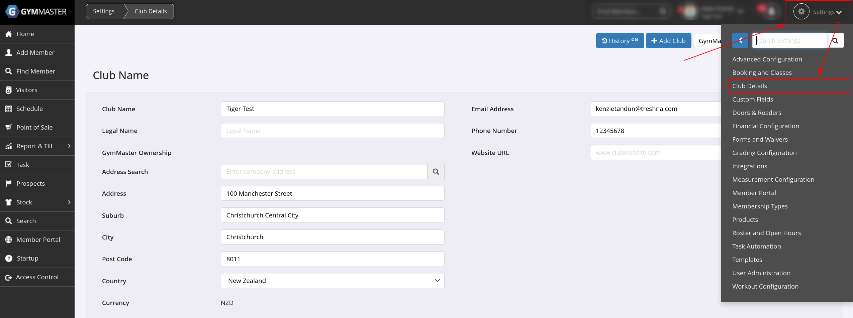The image size is (853, 318).
Task: Click the History button
Action: 620,41
